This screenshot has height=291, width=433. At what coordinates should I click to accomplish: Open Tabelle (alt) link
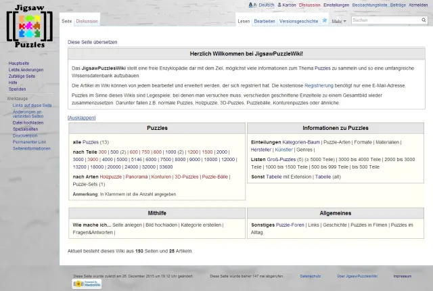[323, 177]
